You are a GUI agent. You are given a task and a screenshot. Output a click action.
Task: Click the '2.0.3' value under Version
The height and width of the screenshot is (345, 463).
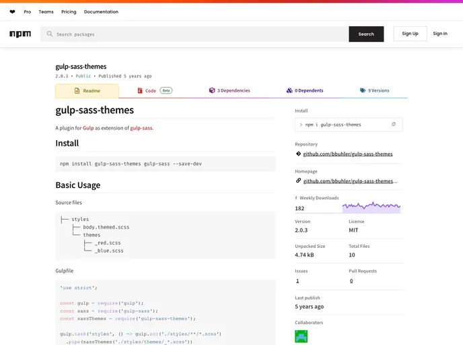coord(301,230)
